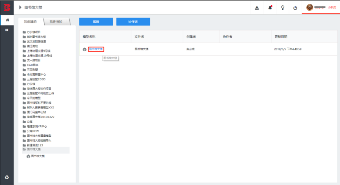
Task: Select the BIM图书馆大楼 folder
Action: coord(37,37)
